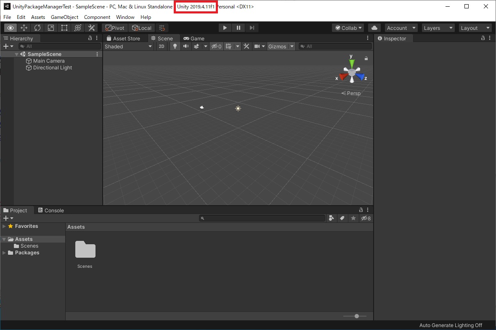Select the Scale tool

coord(50,28)
